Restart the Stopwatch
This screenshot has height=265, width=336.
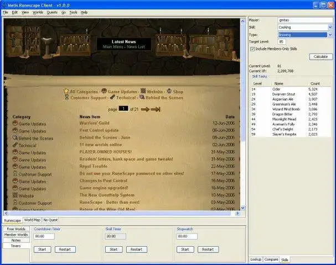(x=208, y=250)
